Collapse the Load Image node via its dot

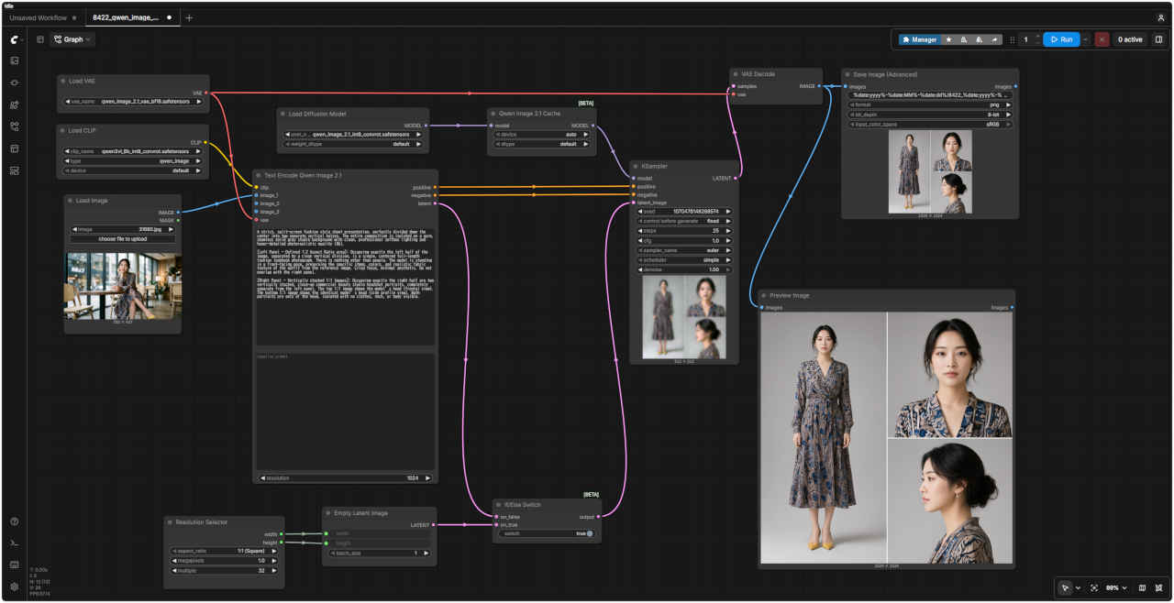click(71, 200)
